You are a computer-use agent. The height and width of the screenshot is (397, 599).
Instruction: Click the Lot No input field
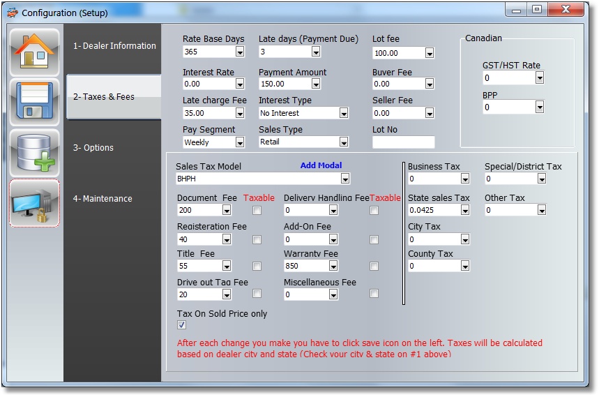(403, 142)
